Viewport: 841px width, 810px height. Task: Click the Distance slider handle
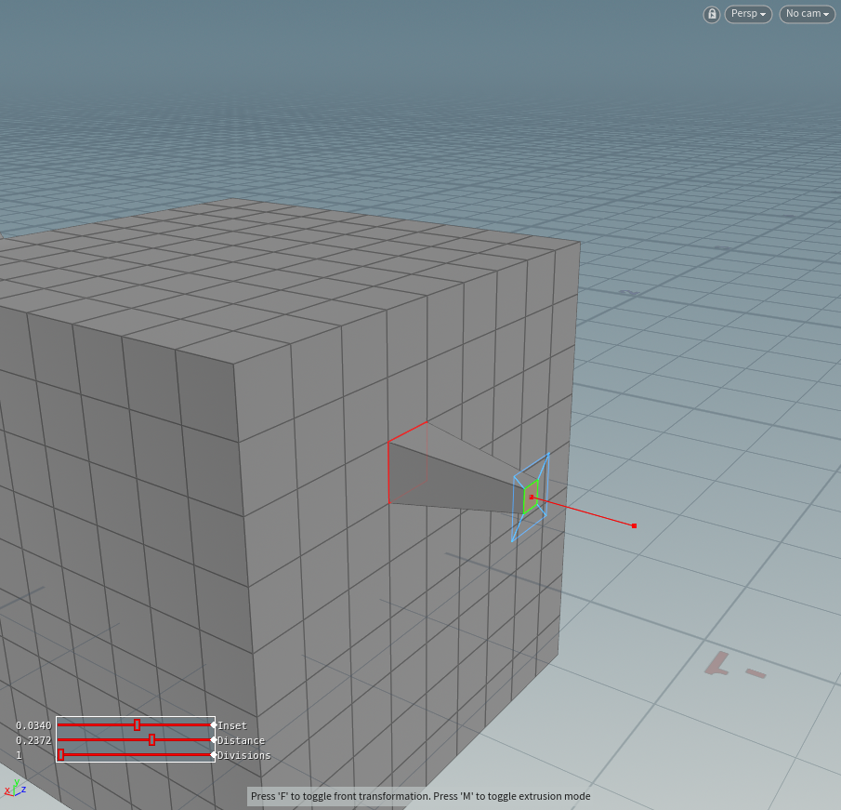(151, 740)
